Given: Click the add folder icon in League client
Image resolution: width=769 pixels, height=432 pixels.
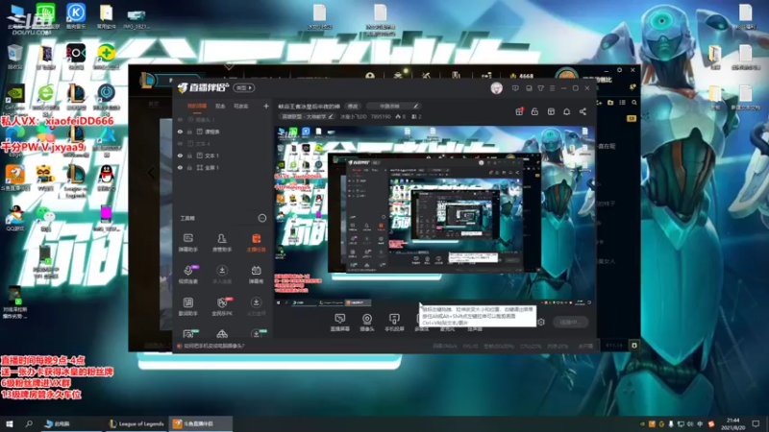Looking at the screenshot, I should pyautogui.click(x=610, y=103).
